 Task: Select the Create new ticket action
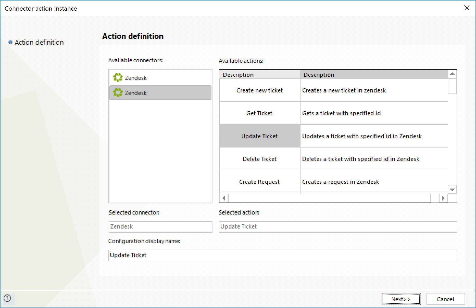click(260, 90)
